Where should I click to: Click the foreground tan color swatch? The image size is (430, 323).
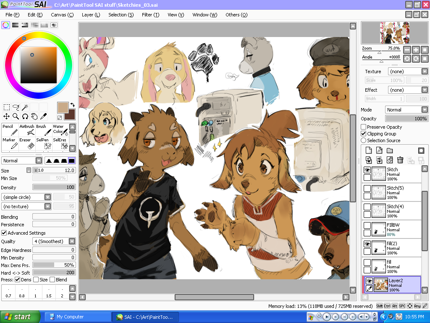pyautogui.click(x=63, y=108)
